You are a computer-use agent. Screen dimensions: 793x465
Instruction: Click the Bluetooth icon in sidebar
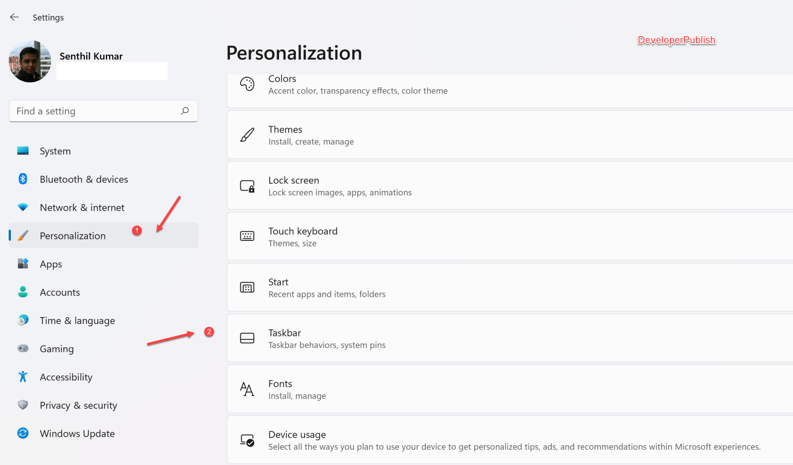click(23, 179)
